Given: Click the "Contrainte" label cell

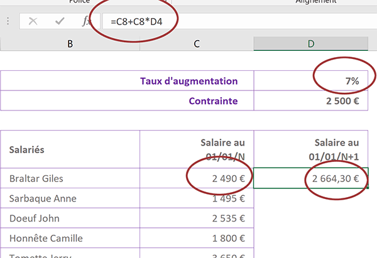Looking at the screenshot, I should click(127, 100).
